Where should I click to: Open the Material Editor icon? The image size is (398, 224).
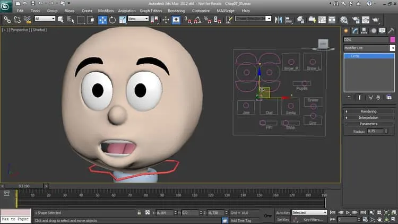[344, 20]
